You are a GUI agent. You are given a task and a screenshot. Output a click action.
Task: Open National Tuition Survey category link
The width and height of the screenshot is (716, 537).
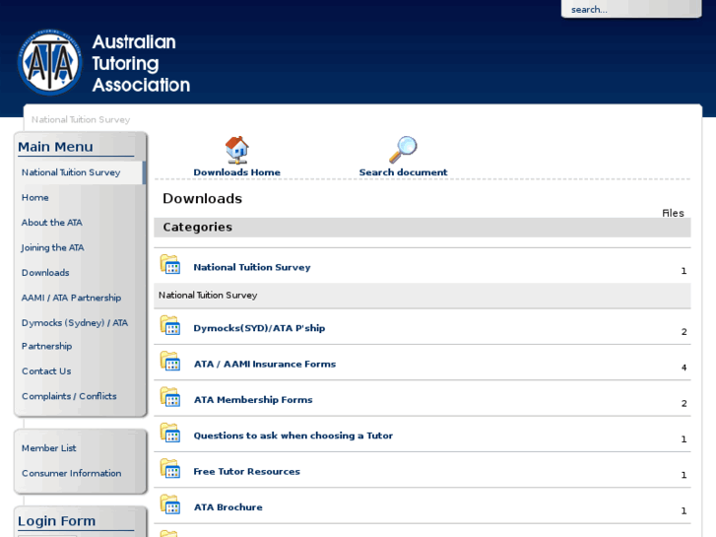(x=251, y=267)
